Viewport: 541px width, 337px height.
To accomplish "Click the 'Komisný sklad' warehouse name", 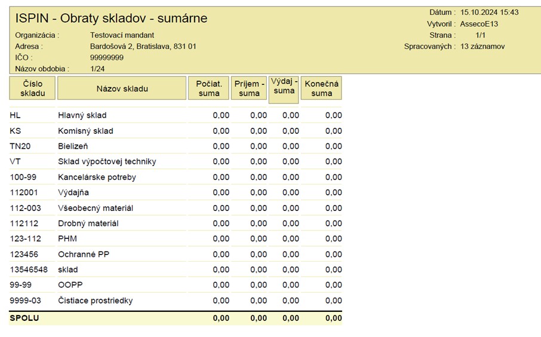I will pos(85,131).
